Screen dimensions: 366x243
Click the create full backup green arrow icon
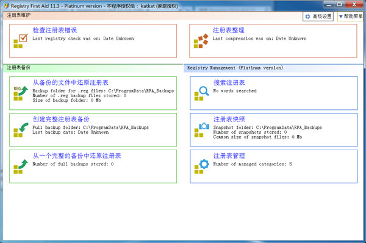click(x=21, y=130)
